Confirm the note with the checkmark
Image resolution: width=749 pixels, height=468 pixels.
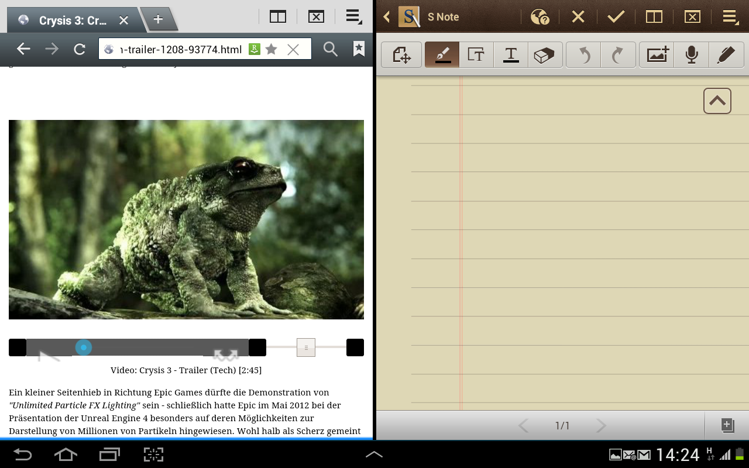tap(616, 17)
